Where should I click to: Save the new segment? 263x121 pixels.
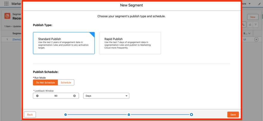tap(233, 115)
